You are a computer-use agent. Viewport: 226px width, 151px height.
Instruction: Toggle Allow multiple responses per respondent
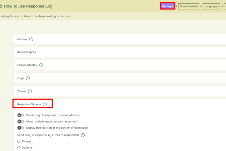[x=21, y=121]
